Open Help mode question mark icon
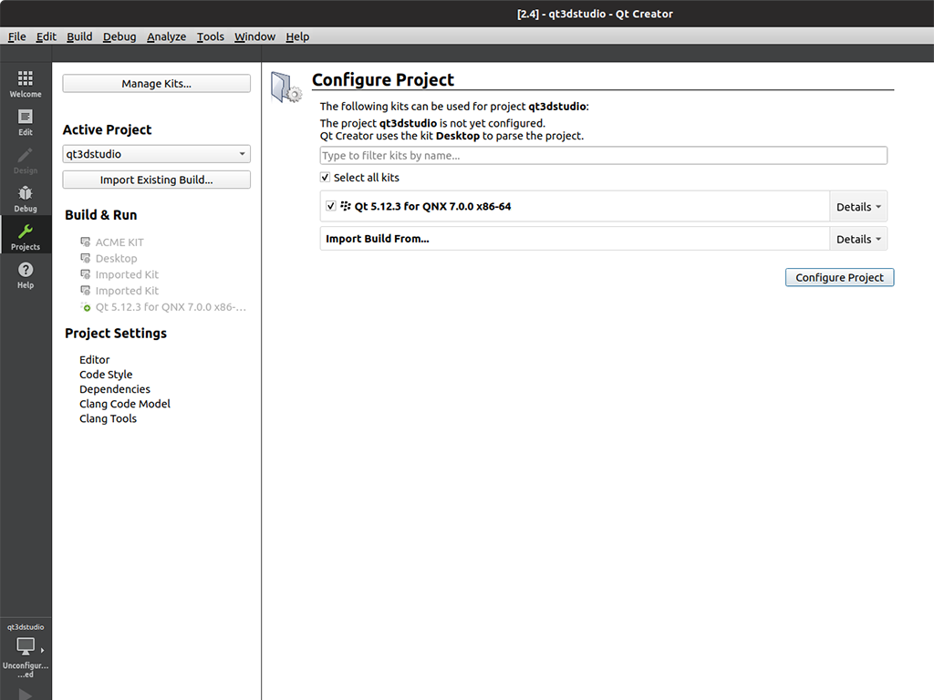934x700 pixels. [26, 274]
